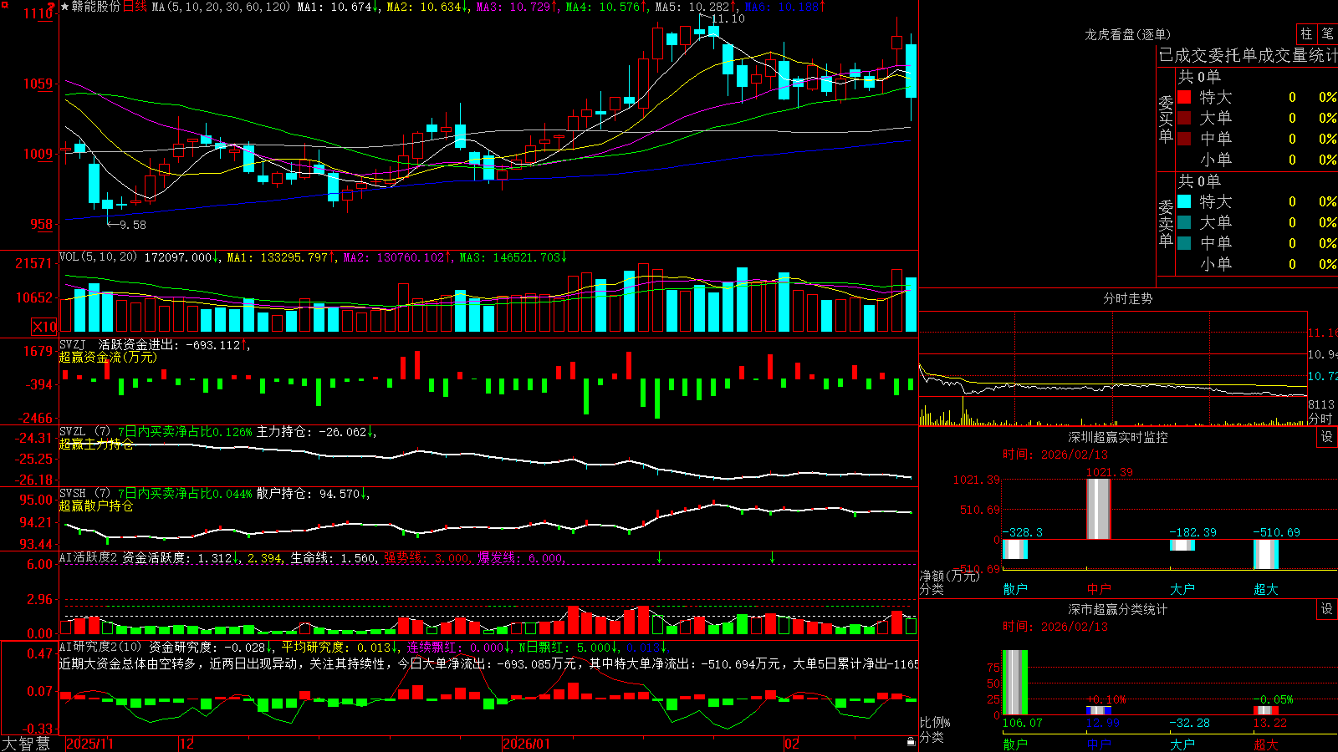Image resolution: width=1338 pixels, height=752 pixels.
Task: Click the teal 中单 sell order swatch
Action: pyautogui.click(x=1184, y=243)
